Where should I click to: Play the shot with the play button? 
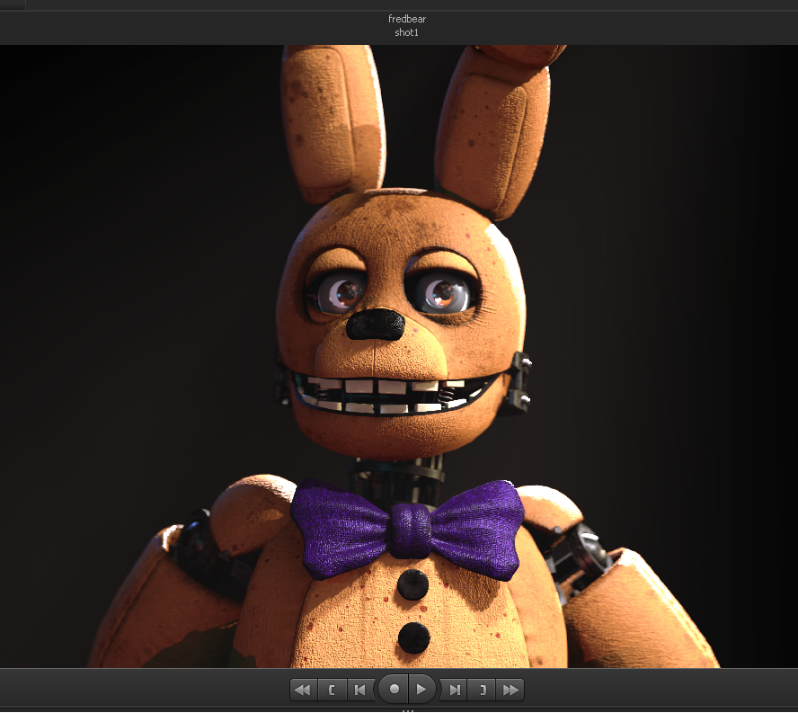click(x=421, y=689)
